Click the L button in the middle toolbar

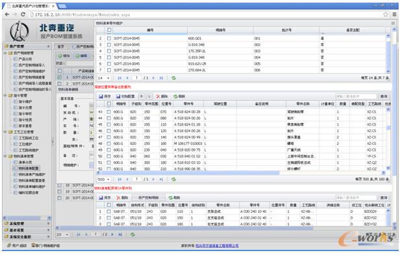[x=149, y=96]
